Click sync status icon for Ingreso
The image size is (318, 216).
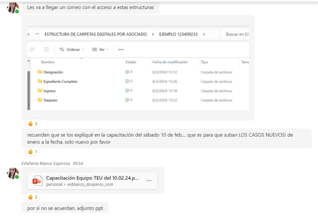(x=127, y=91)
